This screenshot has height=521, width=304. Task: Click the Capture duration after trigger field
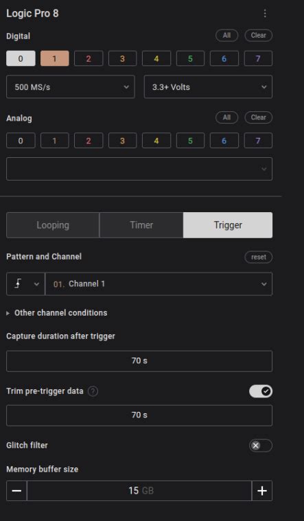(139, 361)
